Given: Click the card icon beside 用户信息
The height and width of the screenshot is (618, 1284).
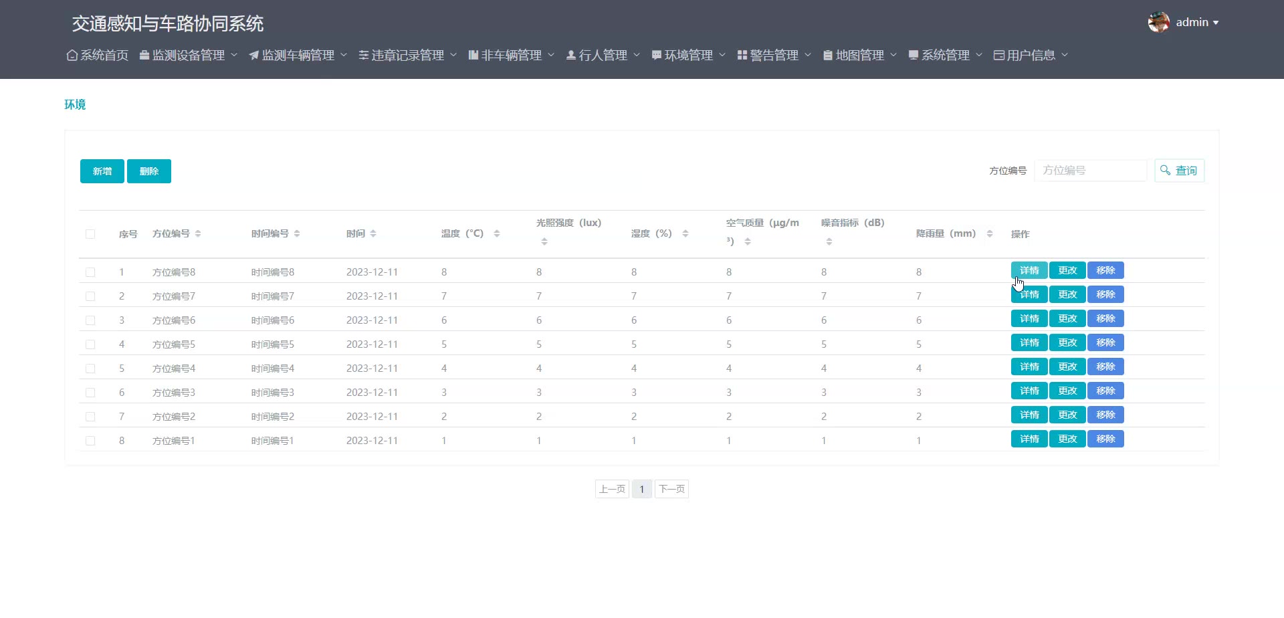Looking at the screenshot, I should (x=999, y=56).
